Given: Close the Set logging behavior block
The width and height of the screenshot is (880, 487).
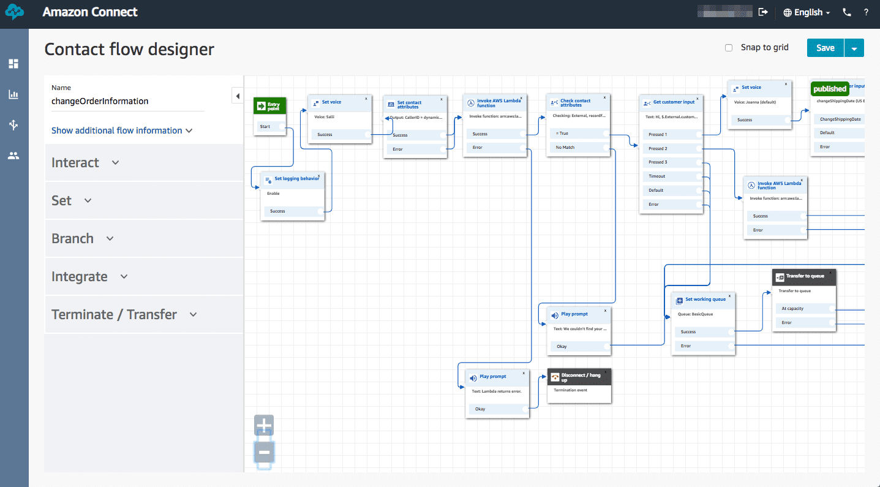Looking at the screenshot, I should click(319, 175).
